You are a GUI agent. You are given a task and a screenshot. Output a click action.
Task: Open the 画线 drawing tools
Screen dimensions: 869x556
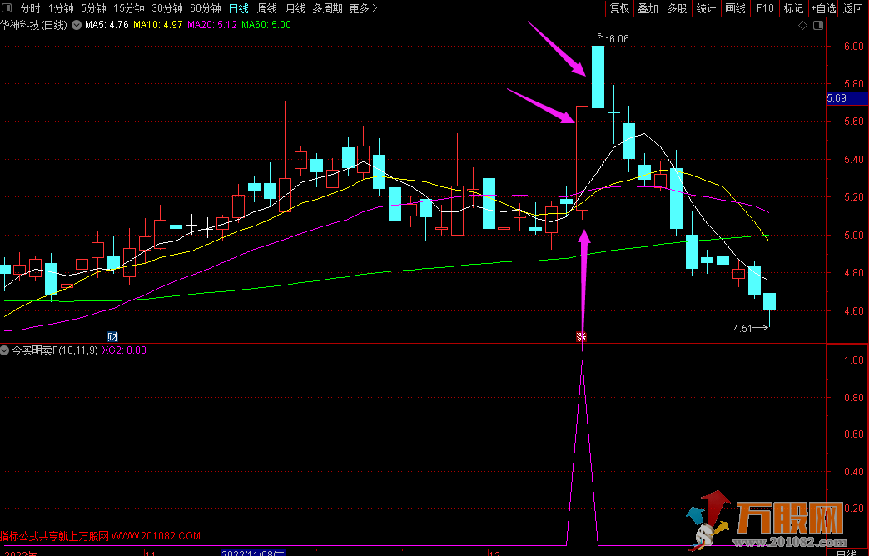(735, 8)
